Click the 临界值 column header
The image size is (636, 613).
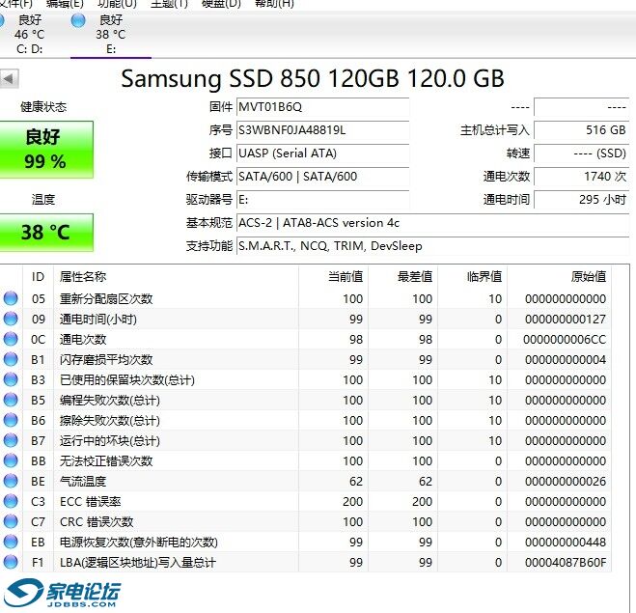(472, 277)
